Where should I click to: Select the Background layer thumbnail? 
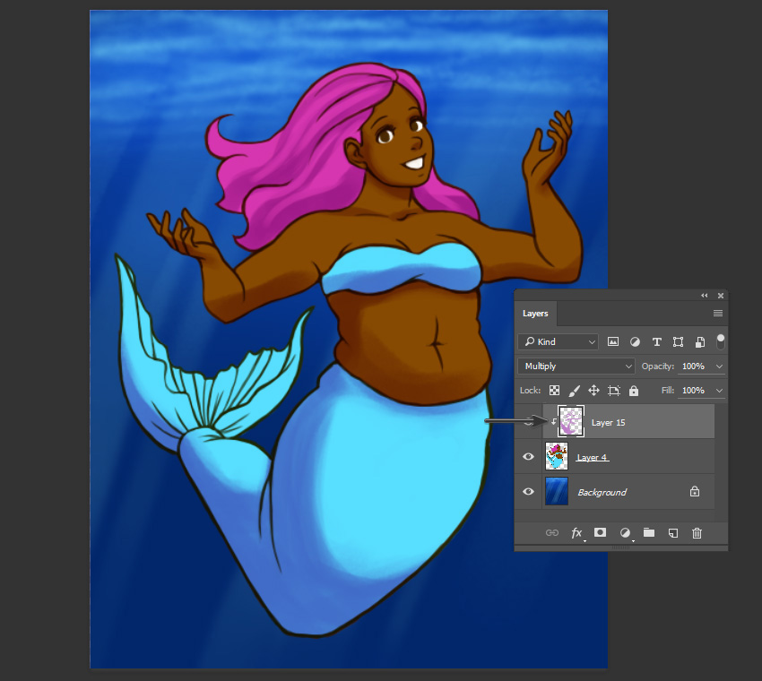557,491
